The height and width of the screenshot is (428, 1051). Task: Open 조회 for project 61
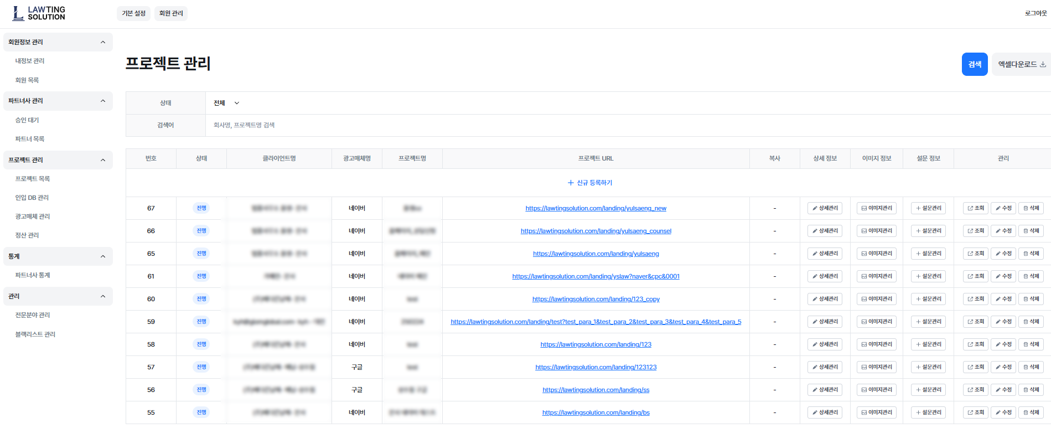click(x=976, y=276)
